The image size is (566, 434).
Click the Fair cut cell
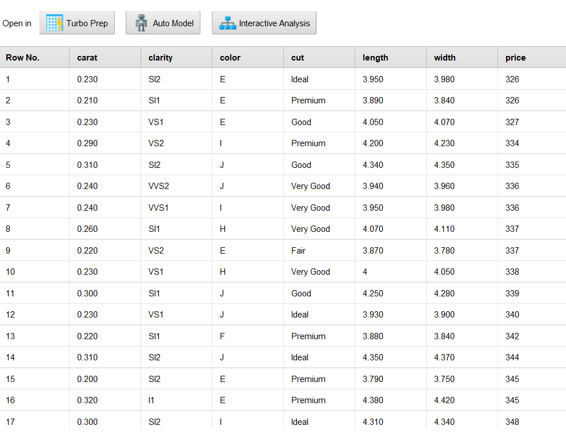click(319, 250)
